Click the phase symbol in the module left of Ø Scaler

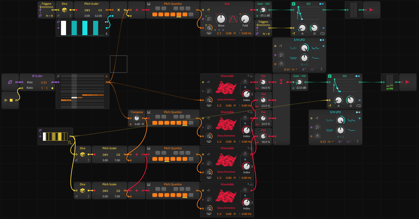10,82
